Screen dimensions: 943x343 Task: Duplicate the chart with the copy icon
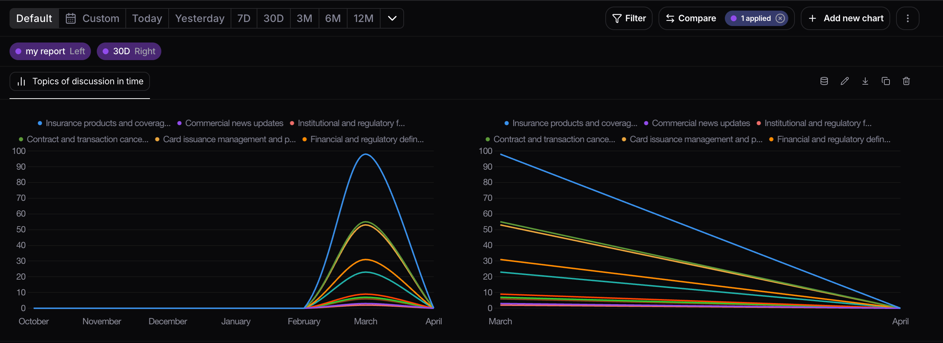(x=885, y=81)
